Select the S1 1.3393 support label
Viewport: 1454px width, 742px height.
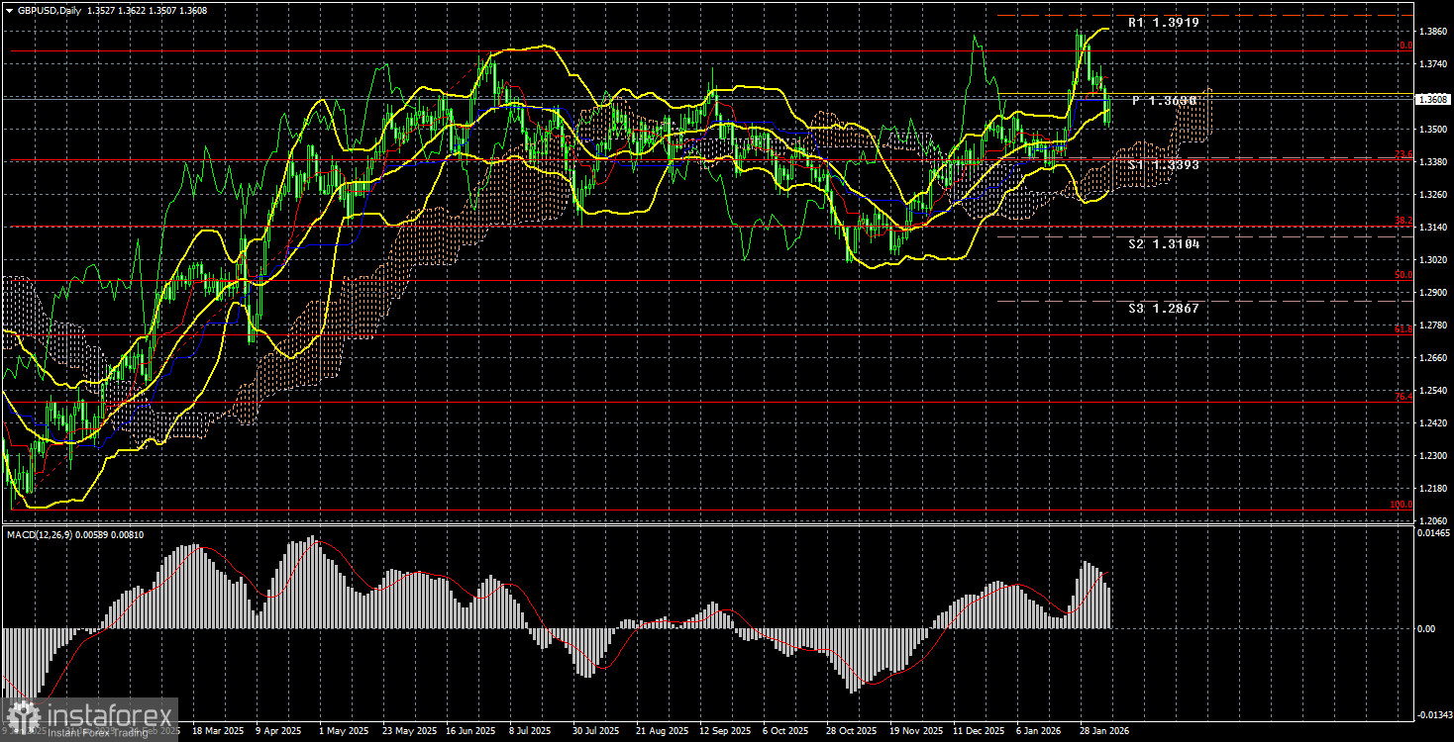click(1164, 165)
